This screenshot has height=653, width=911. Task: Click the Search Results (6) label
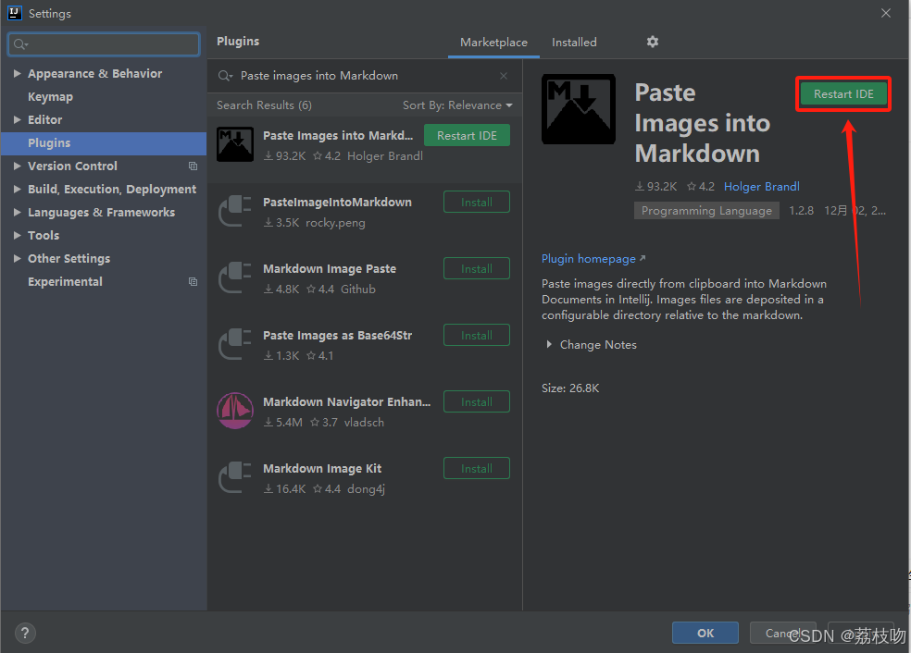coord(265,105)
